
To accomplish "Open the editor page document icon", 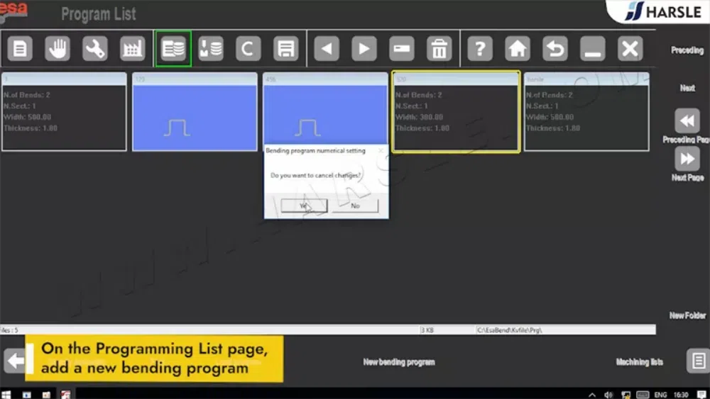I will (20, 48).
